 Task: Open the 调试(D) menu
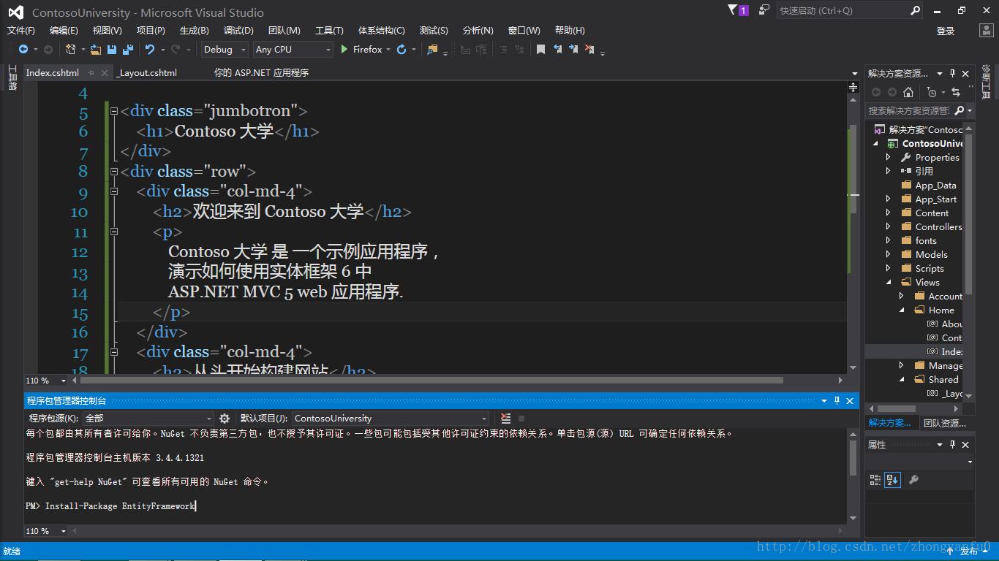238,31
